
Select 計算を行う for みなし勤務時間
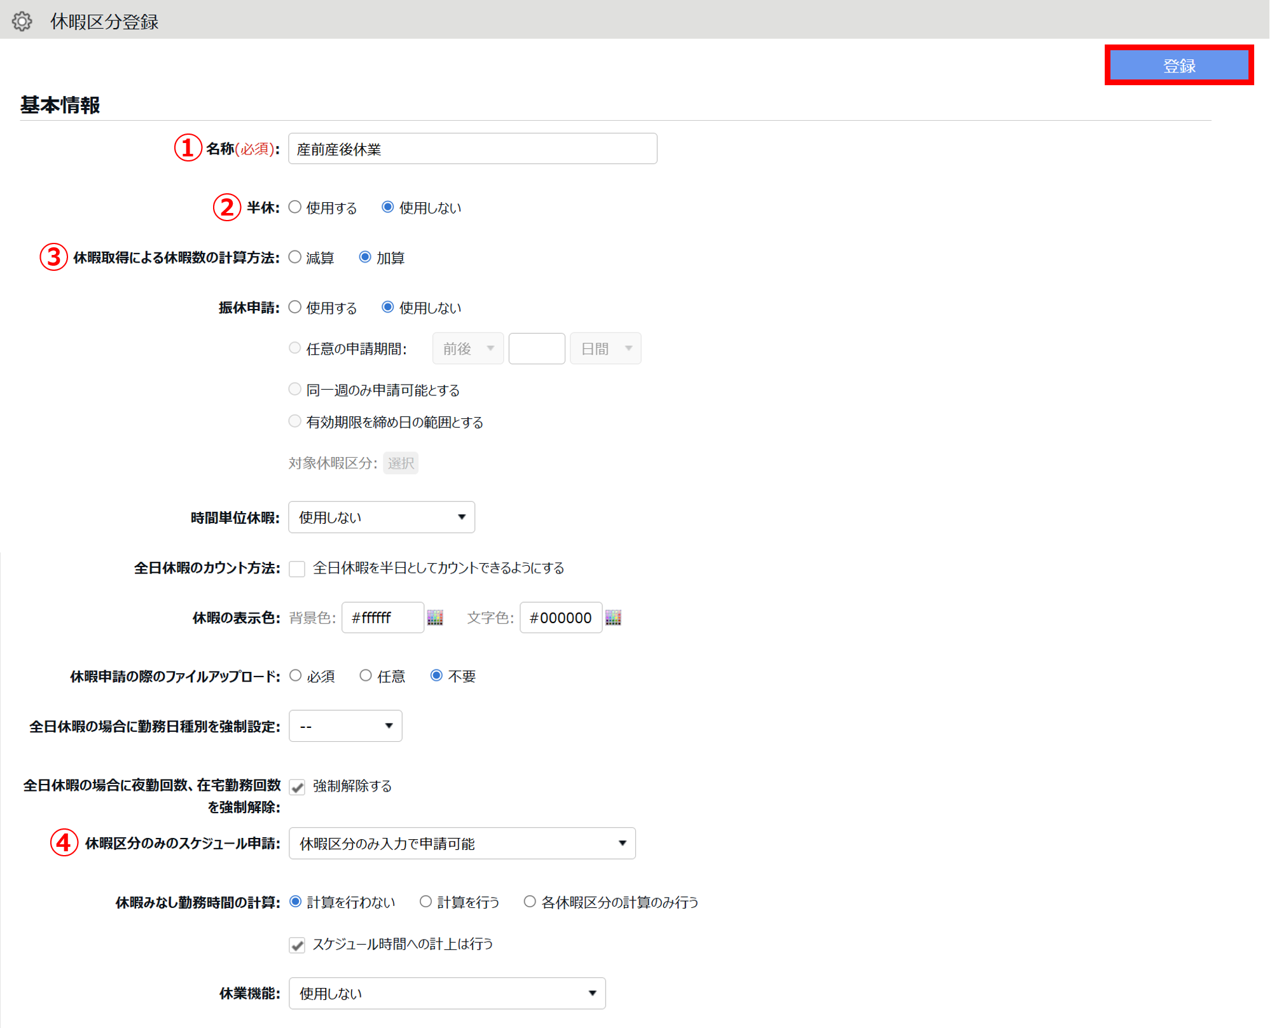425,902
